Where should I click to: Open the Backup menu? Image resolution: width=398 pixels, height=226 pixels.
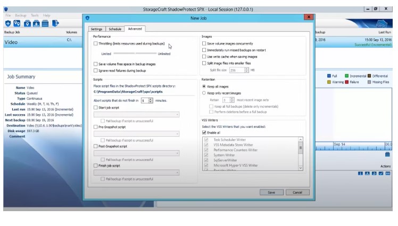[21, 15]
